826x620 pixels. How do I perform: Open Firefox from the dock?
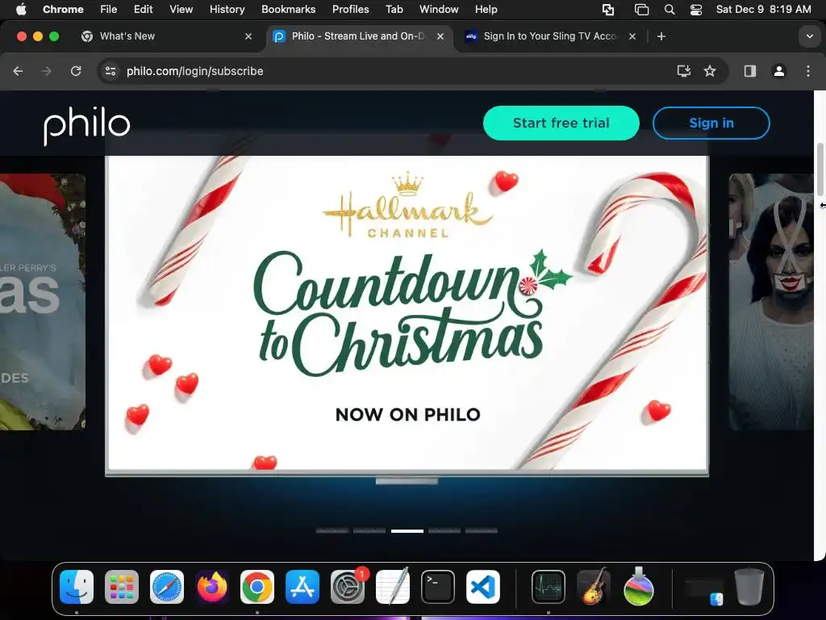tap(212, 587)
